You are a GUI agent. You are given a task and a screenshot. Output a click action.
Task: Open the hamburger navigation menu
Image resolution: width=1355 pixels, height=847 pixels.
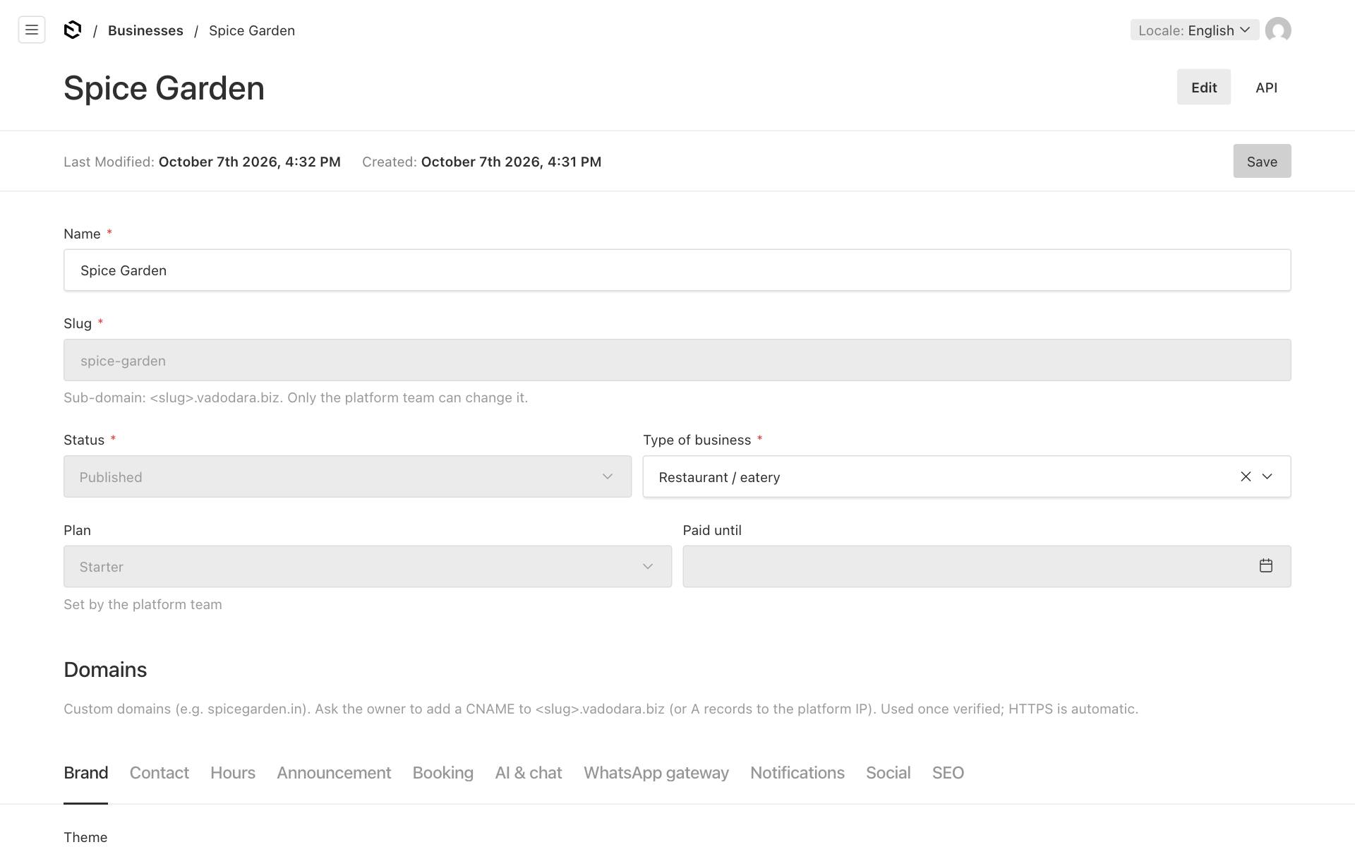32,30
